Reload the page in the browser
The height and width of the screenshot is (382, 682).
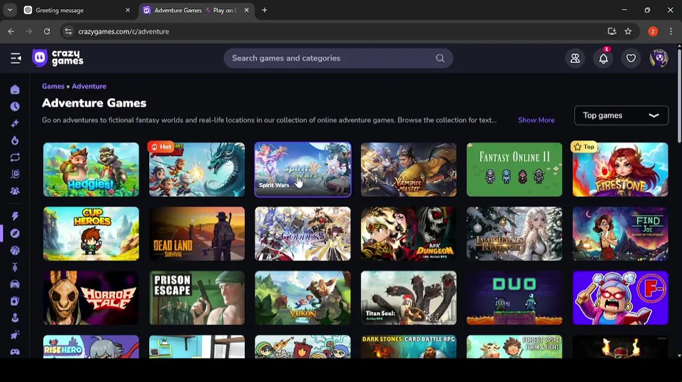pos(47,31)
